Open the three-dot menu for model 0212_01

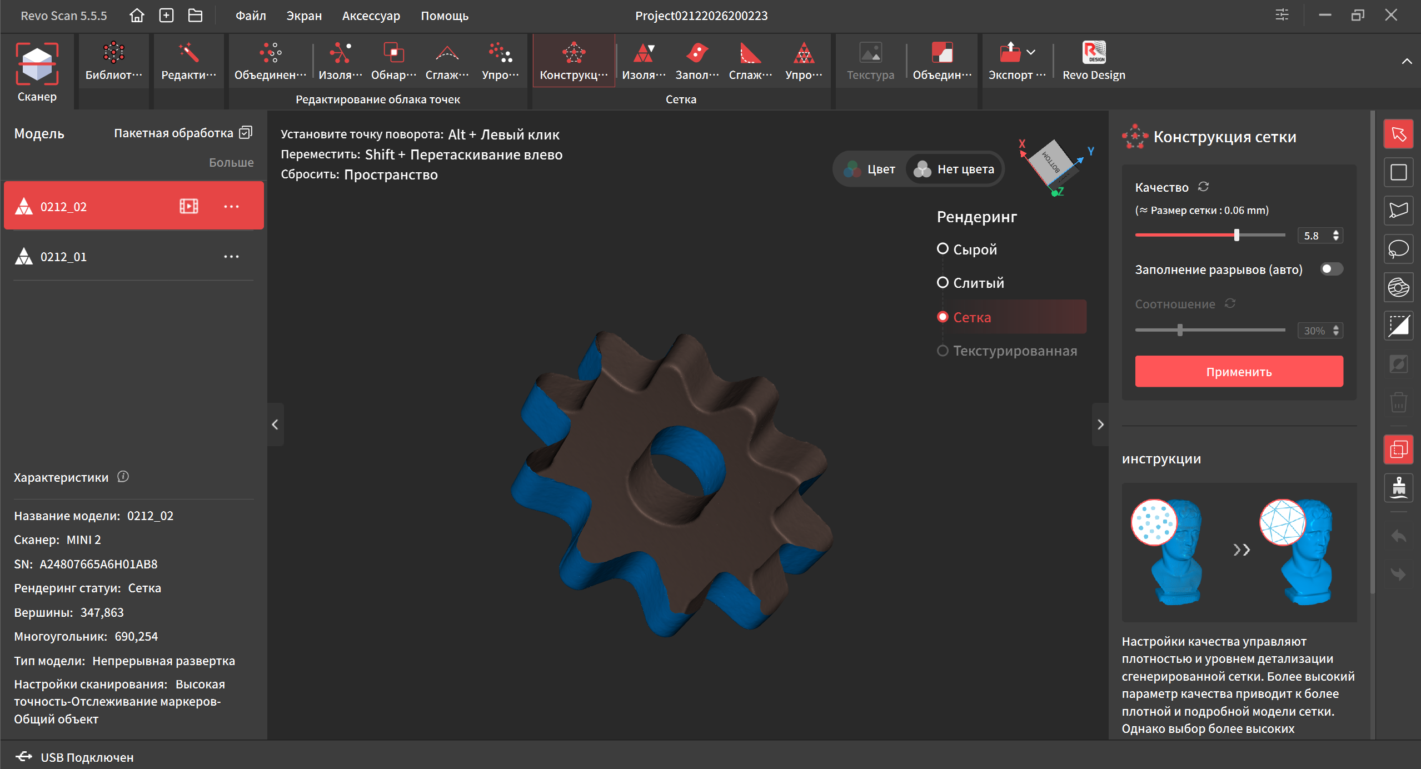pos(231,257)
